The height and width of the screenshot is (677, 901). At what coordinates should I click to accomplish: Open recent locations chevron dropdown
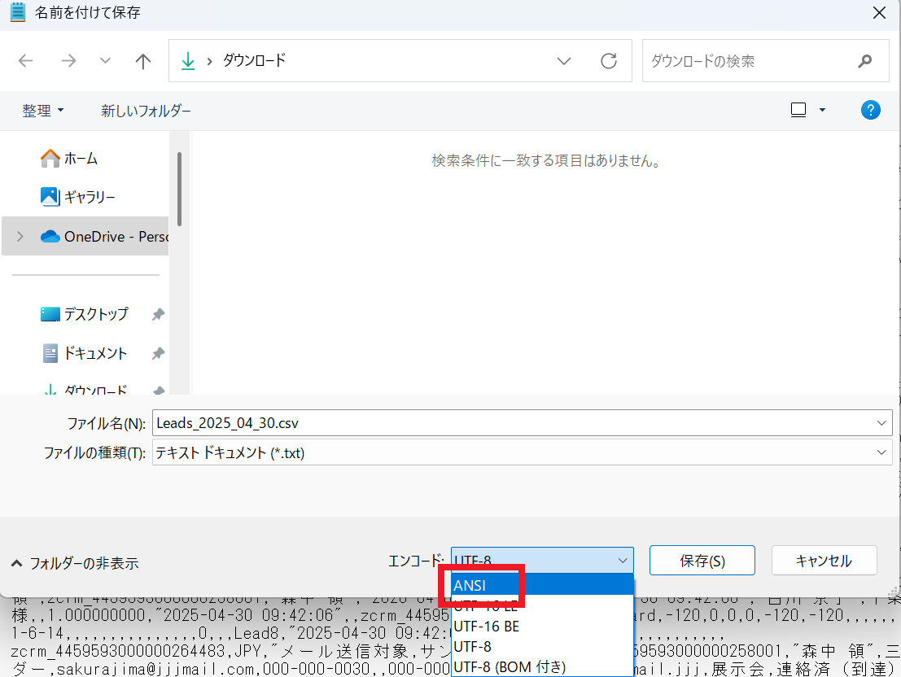[x=105, y=61]
